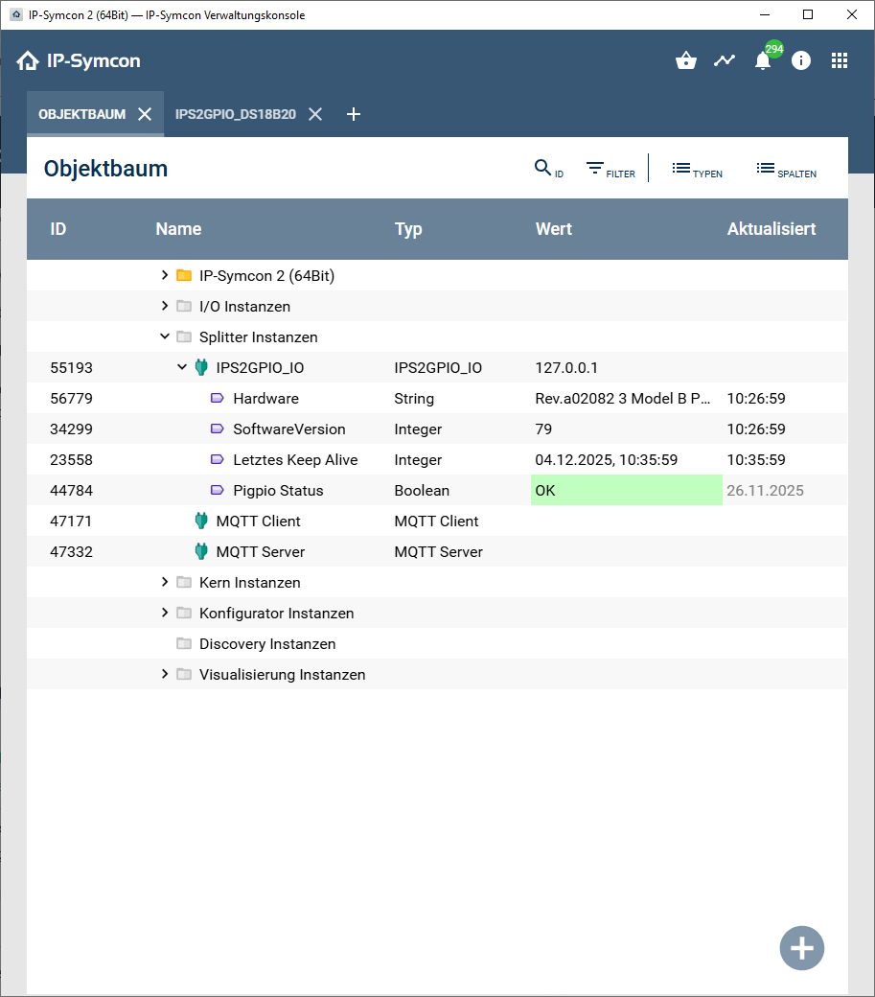Click the round add object button
The height and width of the screenshot is (997, 875).
point(801,948)
